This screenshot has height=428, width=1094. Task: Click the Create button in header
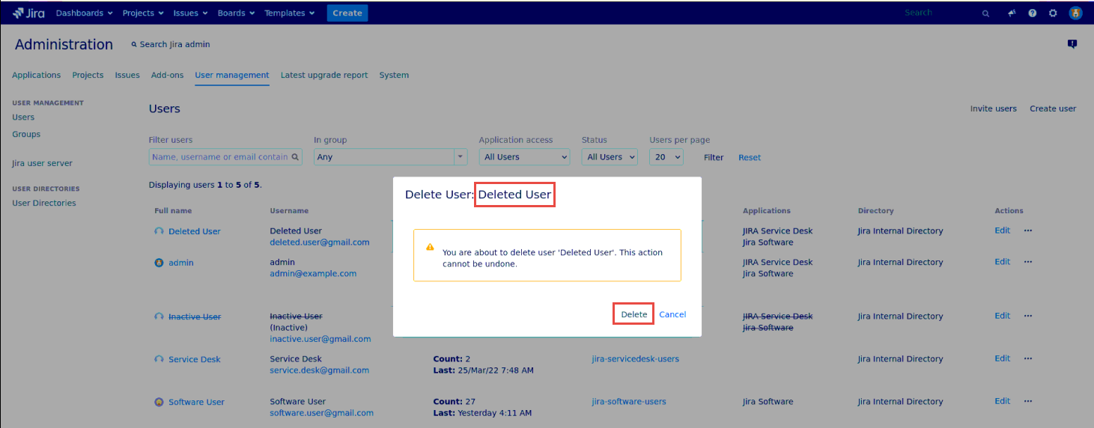tap(347, 13)
